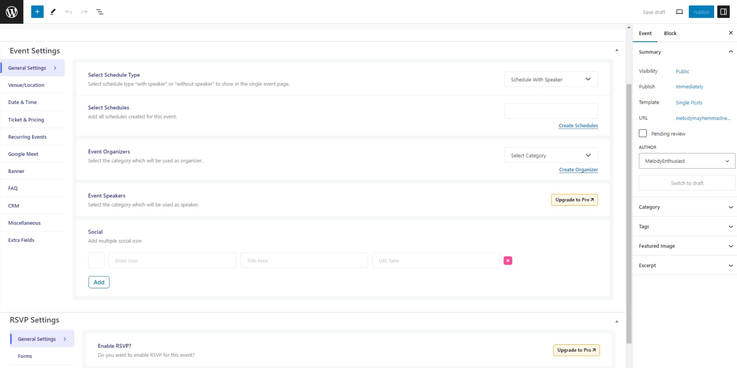Publish the event

pos(701,12)
